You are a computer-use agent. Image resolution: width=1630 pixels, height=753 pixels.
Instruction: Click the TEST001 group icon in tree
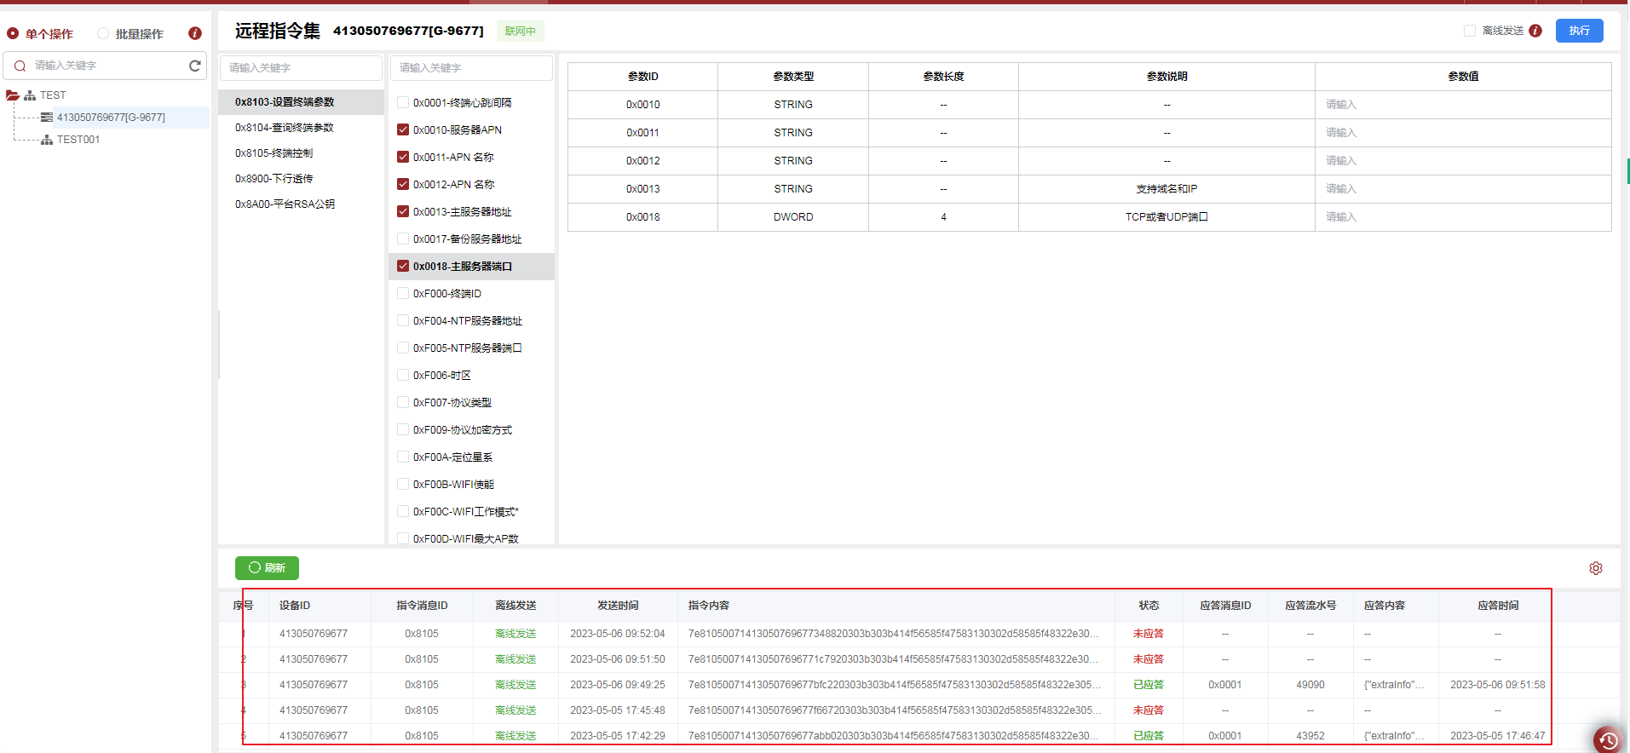pos(47,140)
